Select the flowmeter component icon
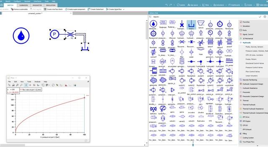The width and height of the screenshot is (268, 150). pos(153,43)
